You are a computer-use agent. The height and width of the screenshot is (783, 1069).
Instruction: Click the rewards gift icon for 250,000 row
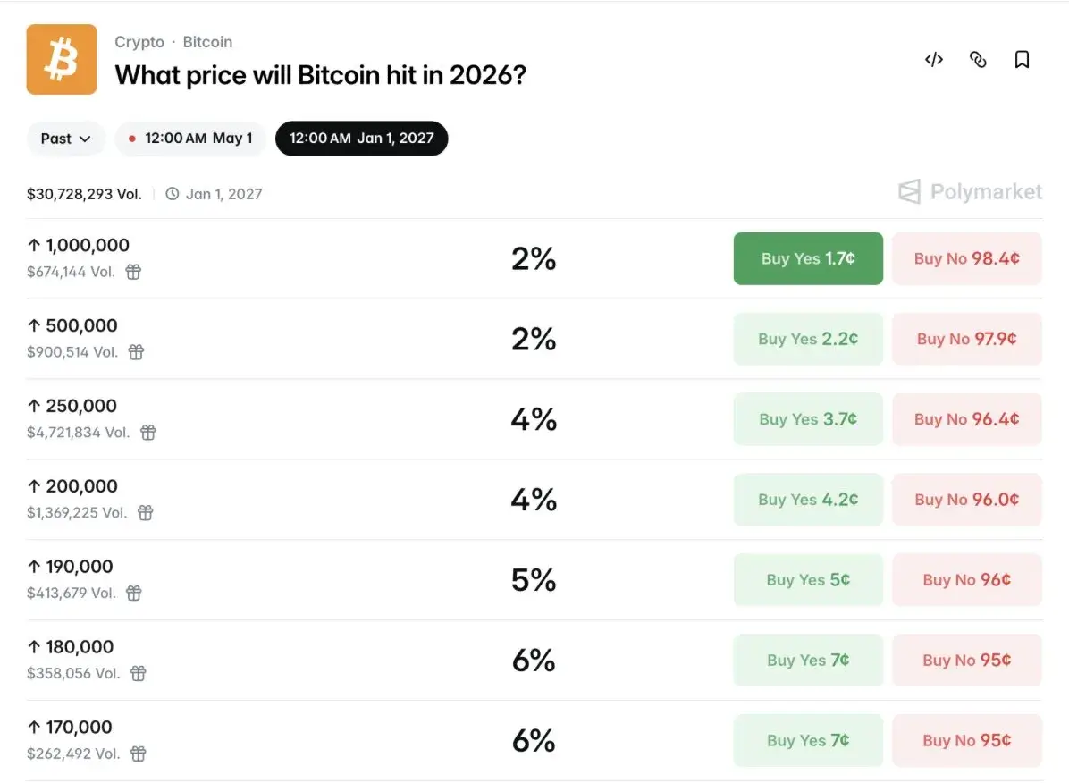148,433
